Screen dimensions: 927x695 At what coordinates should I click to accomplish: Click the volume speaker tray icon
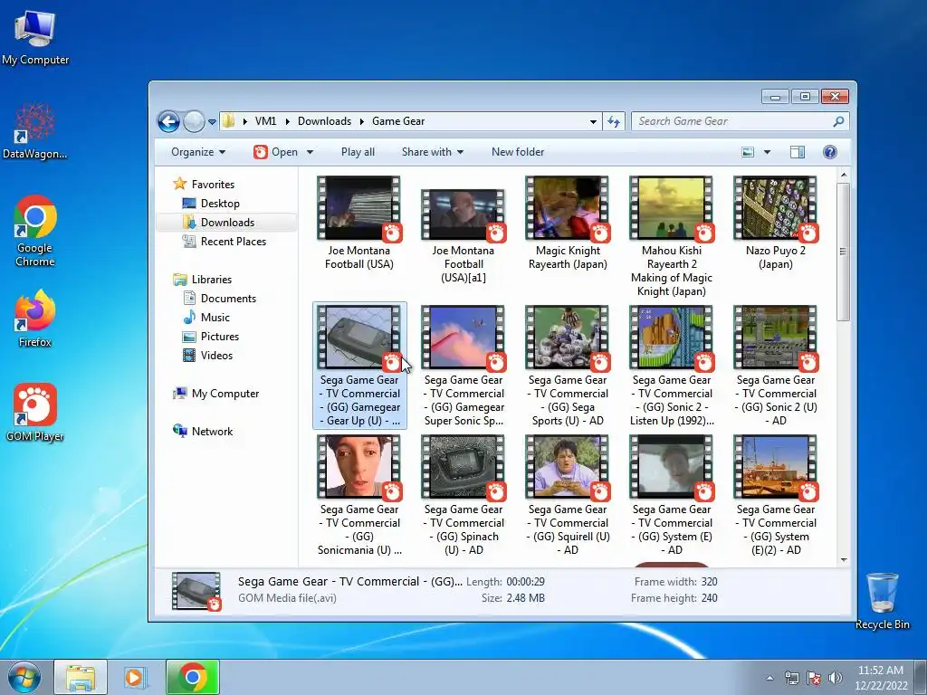coord(835,678)
